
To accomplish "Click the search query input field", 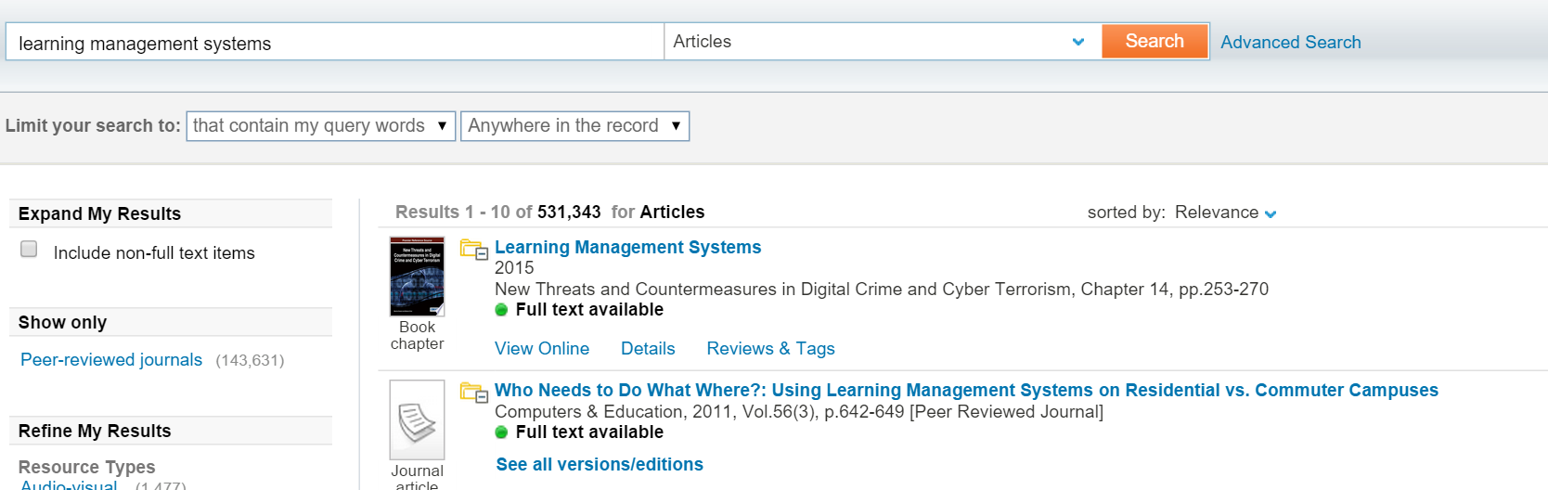I will pos(334,43).
